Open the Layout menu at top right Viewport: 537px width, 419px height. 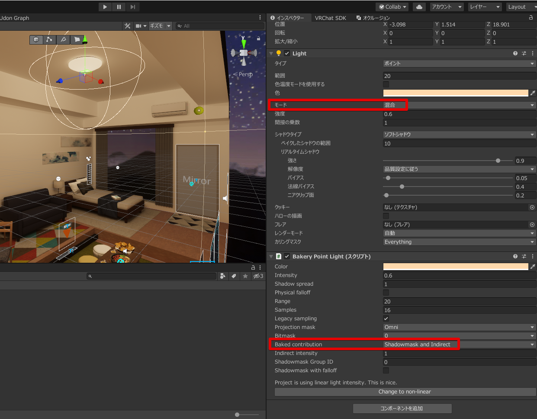[521, 6]
